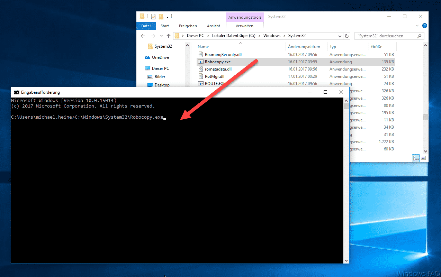The width and height of the screenshot is (441, 277).
Task: Click System32 breadcrumb segment in address bar
Action: coord(297,36)
